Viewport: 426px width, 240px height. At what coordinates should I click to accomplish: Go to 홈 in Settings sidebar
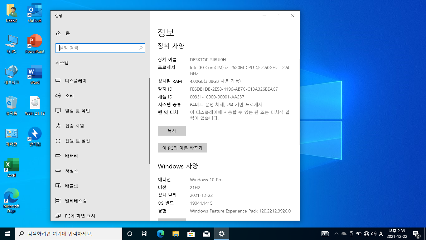100,33
